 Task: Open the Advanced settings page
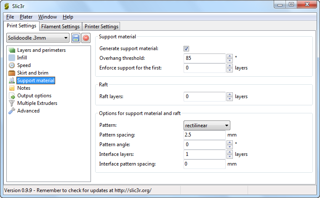point(28,111)
